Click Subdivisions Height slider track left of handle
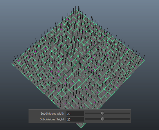159x130 pixels. point(93,119)
